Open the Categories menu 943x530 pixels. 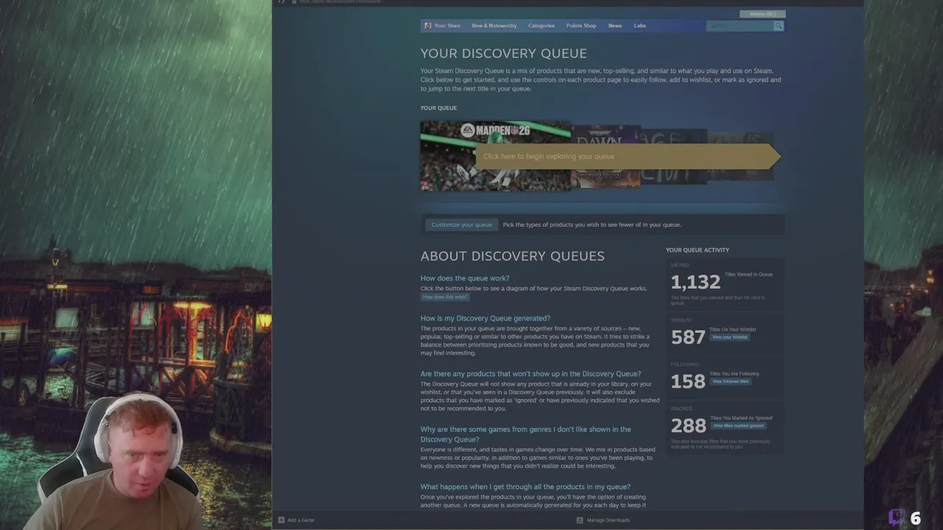pos(541,26)
